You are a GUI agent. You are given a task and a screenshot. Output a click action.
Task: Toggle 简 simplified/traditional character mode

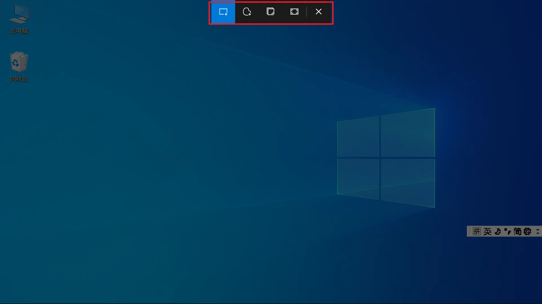[517, 231]
